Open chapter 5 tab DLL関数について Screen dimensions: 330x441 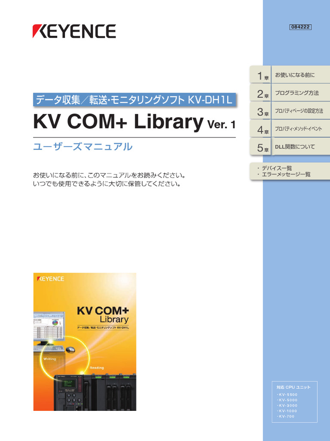click(x=290, y=146)
